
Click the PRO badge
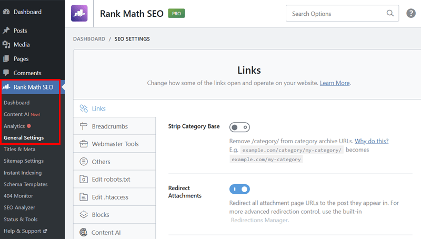176,14
